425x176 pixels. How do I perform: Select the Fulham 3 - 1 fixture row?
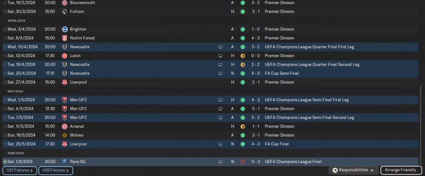point(211,12)
